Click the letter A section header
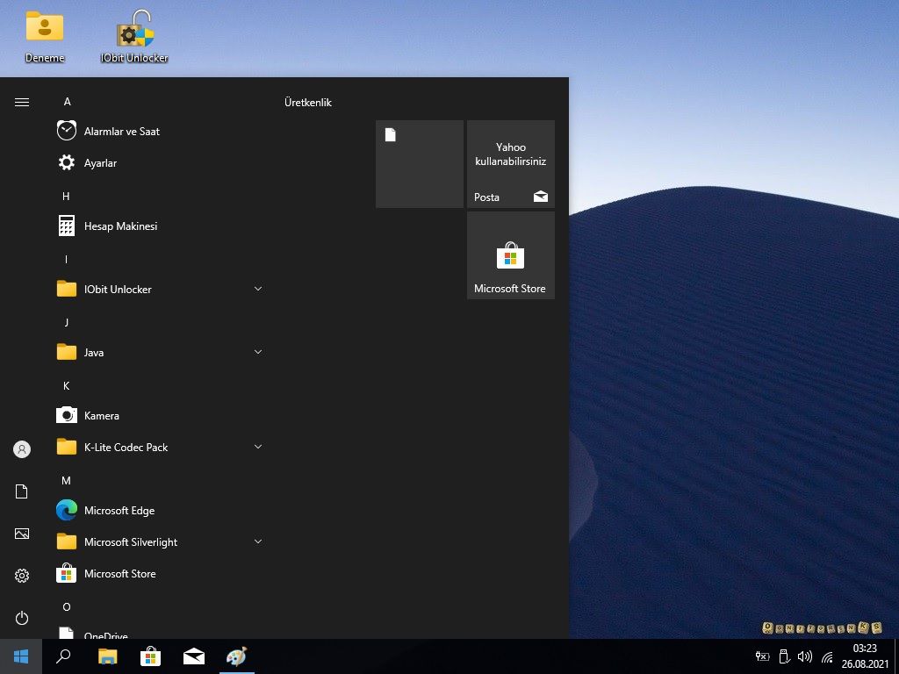The width and height of the screenshot is (899, 674). point(67,102)
